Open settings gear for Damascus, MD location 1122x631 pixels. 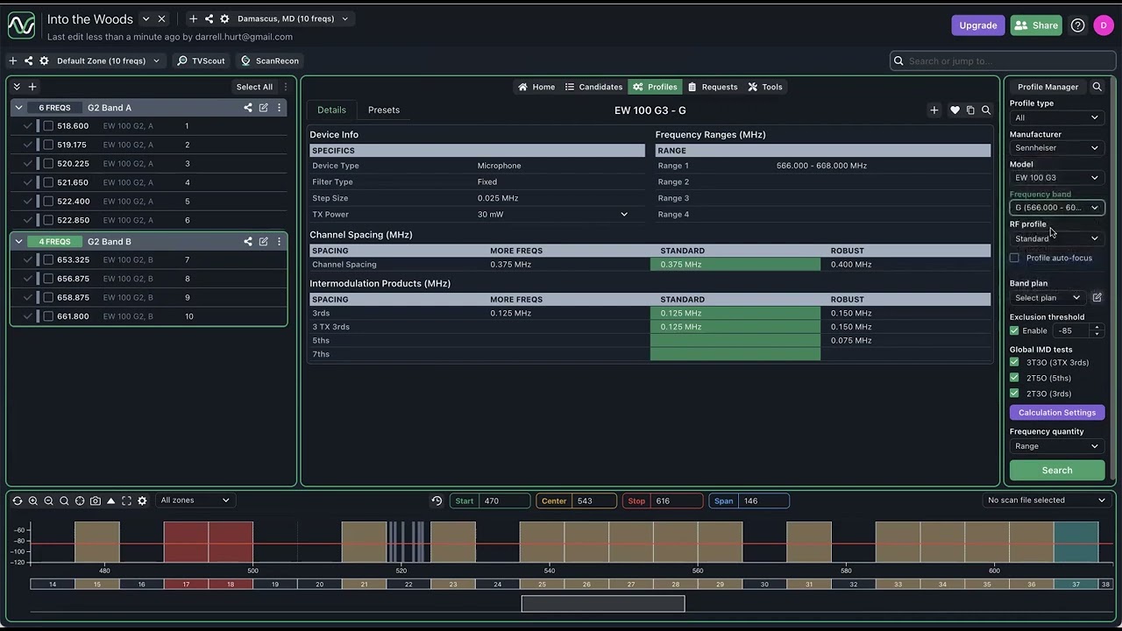(x=224, y=18)
